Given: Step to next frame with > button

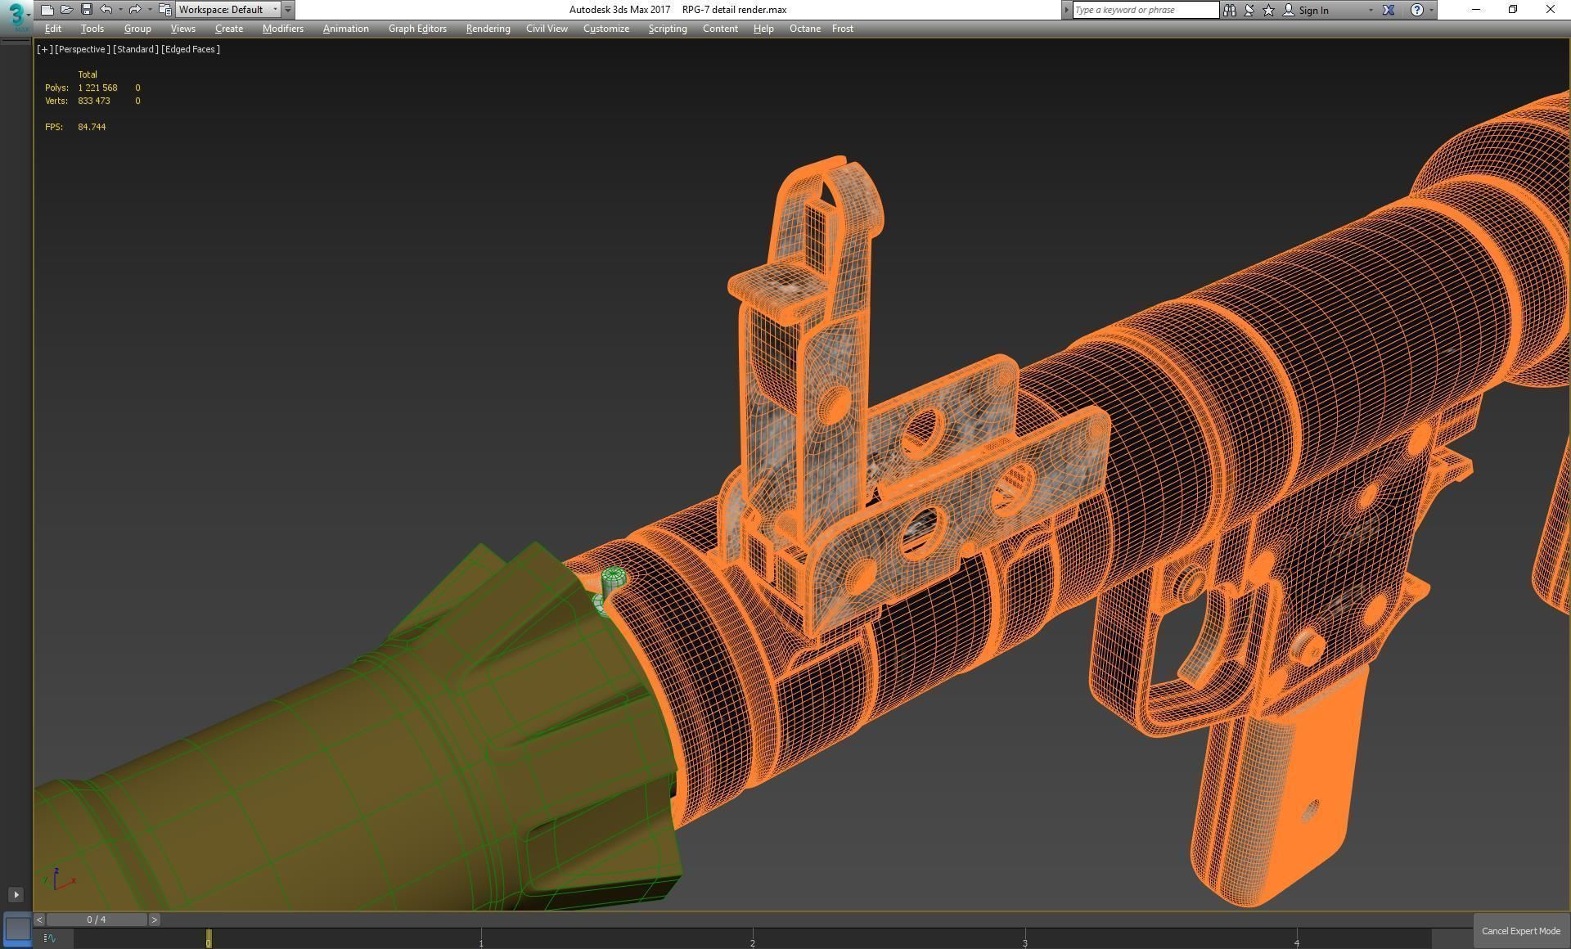Looking at the screenshot, I should [154, 920].
